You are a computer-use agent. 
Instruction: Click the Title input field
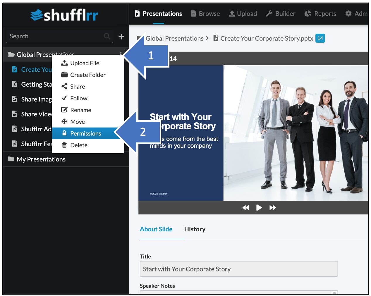point(239,269)
